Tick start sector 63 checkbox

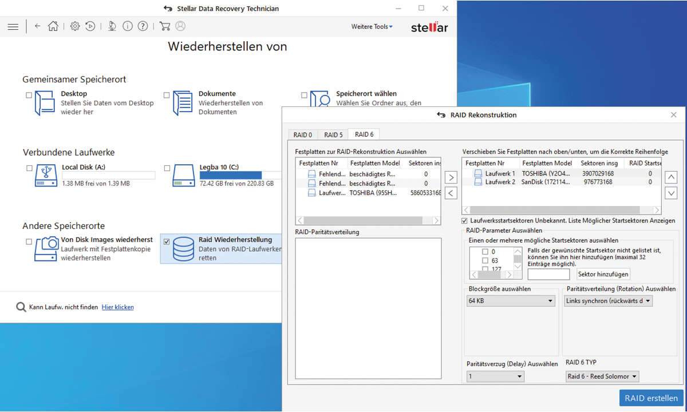click(485, 260)
